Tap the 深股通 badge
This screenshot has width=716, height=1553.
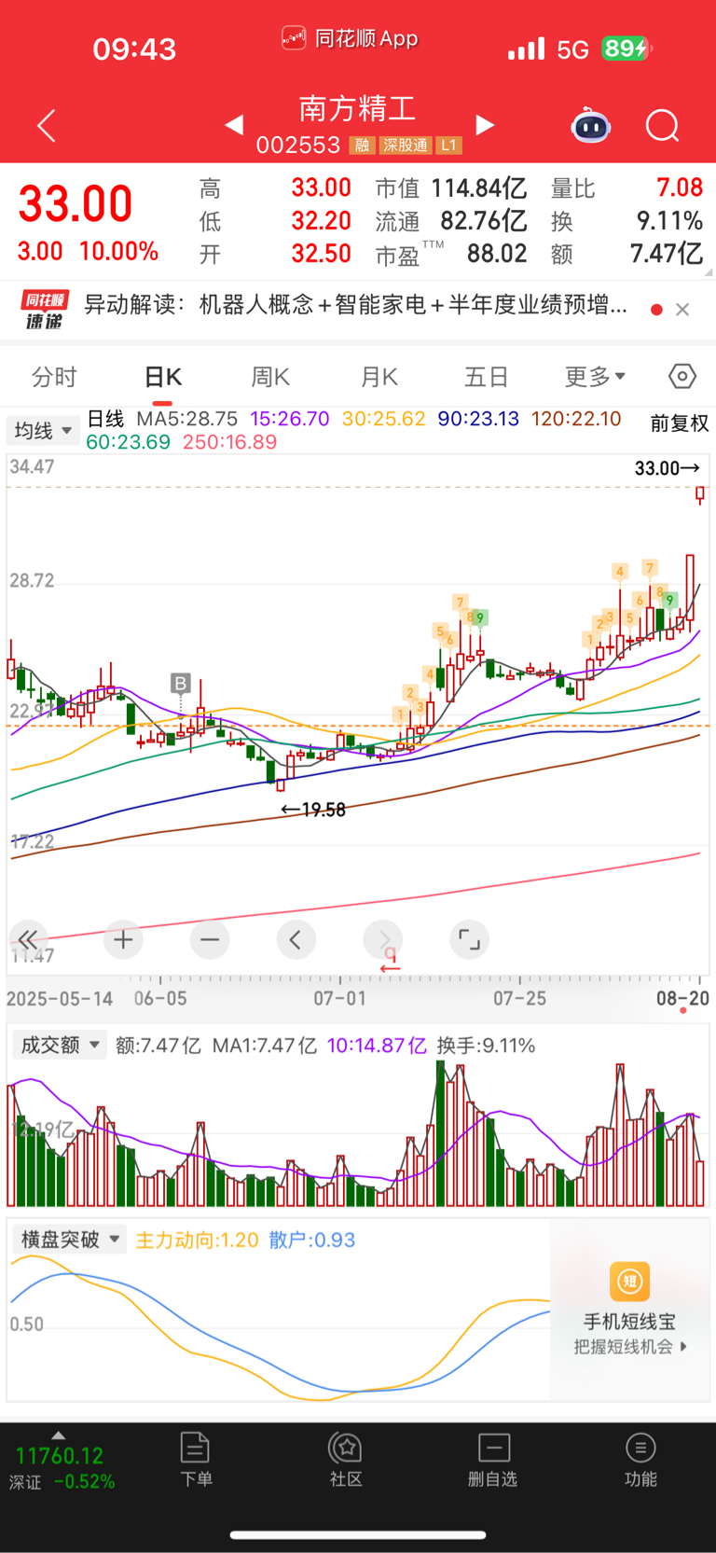click(406, 146)
